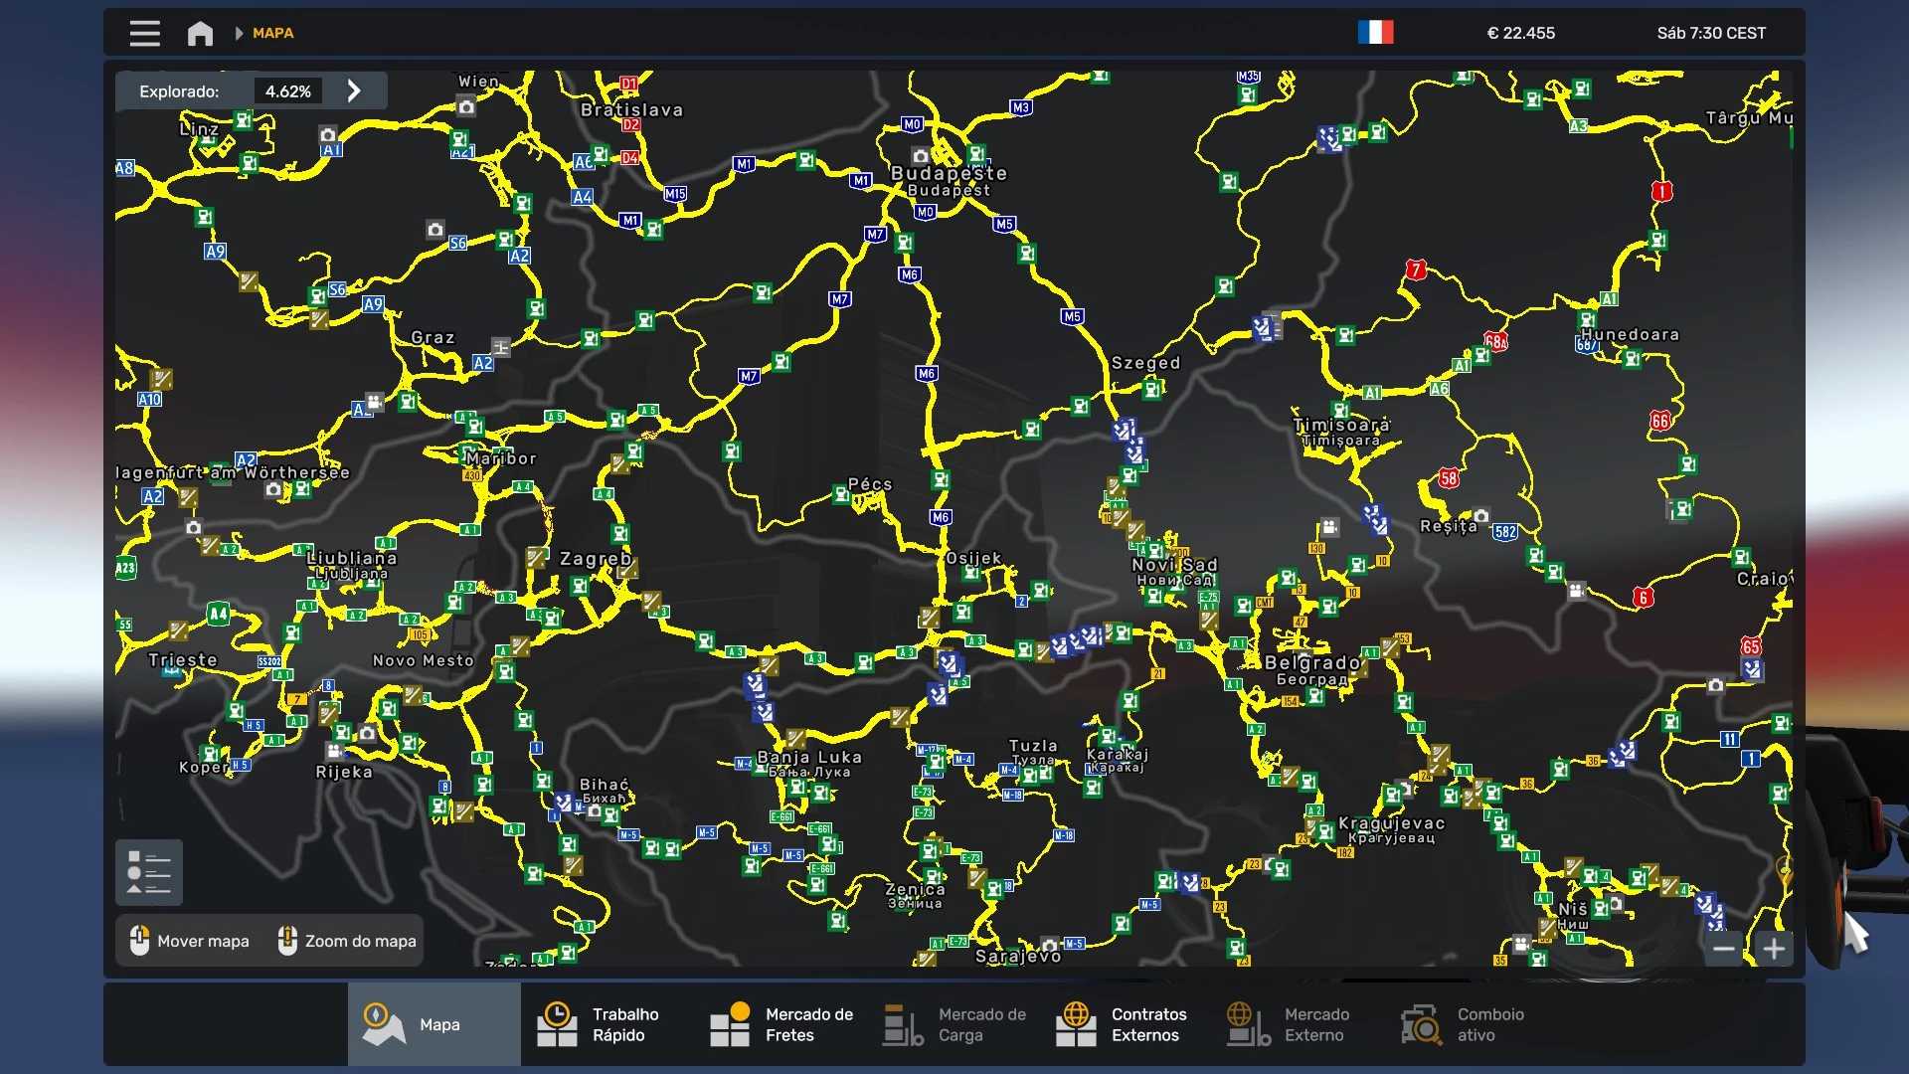
Task: Open Mercado de Fretes
Action: click(x=781, y=1024)
